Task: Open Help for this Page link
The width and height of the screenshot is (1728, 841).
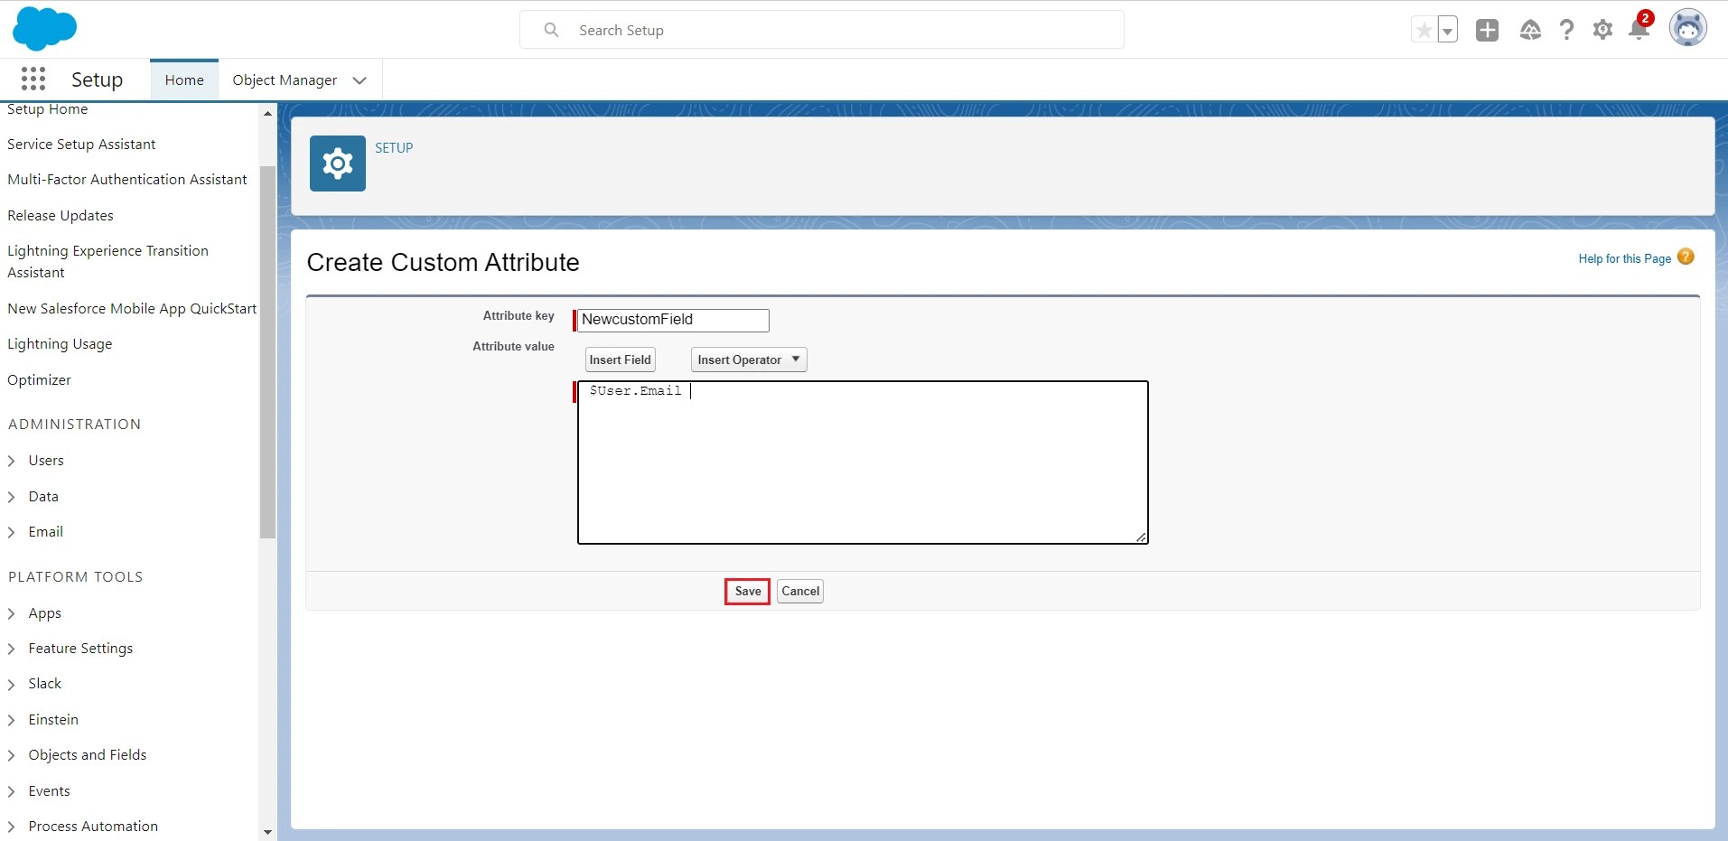Action: coord(1623,258)
